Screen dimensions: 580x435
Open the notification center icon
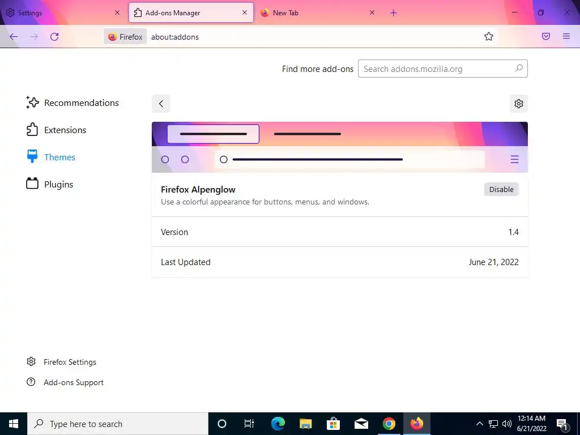pyautogui.click(x=562, y=424)
